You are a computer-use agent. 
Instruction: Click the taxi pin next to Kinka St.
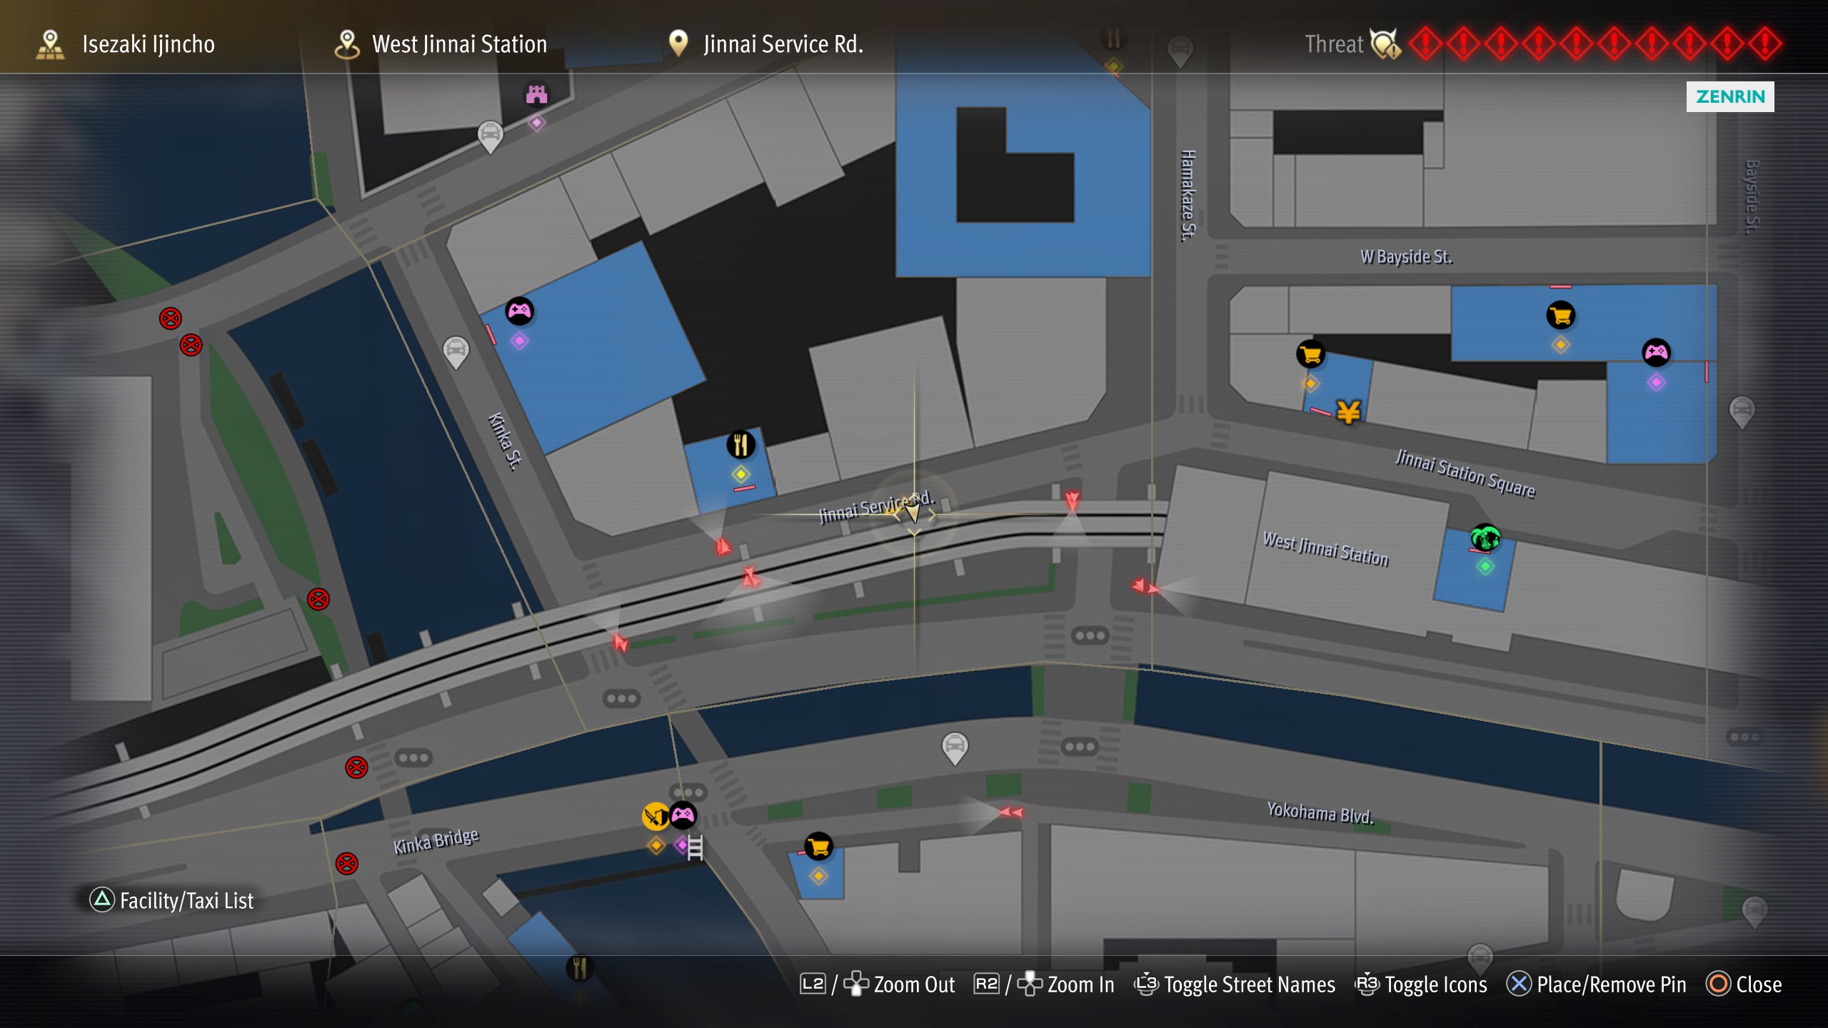pos(456,352)
